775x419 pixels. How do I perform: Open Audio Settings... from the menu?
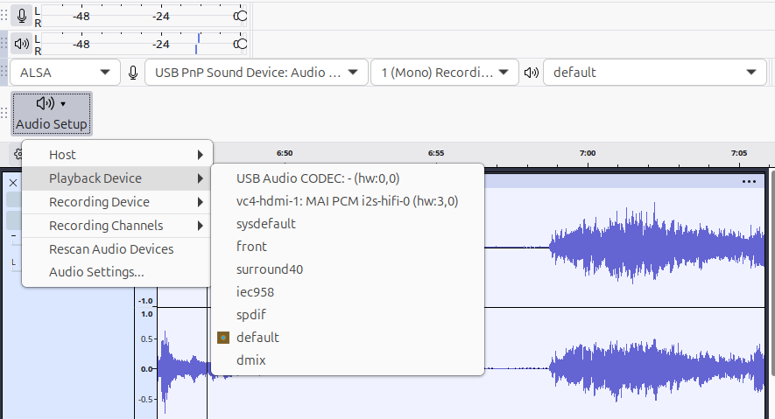tap(96, 272)
